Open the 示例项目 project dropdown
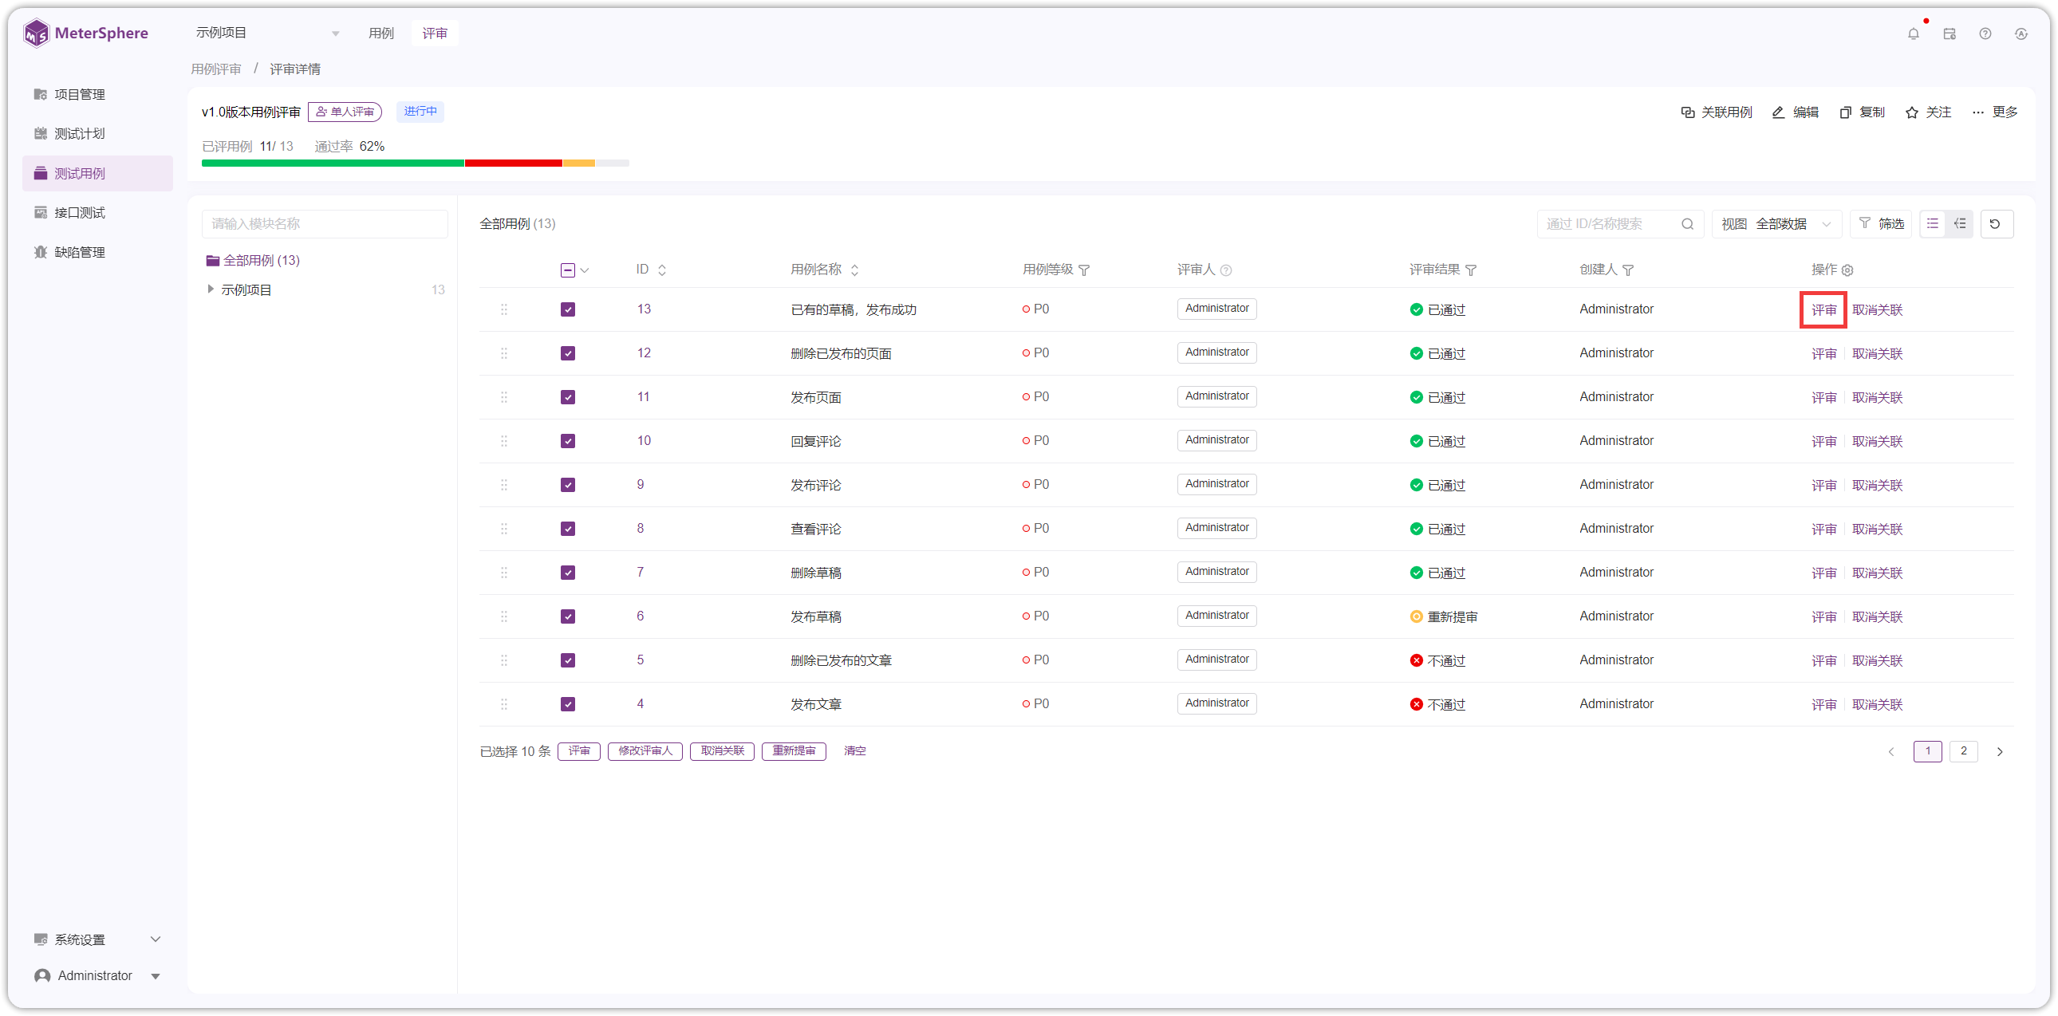The width and height of the screenshot is (2058, 1016). [x=268, y=33]
